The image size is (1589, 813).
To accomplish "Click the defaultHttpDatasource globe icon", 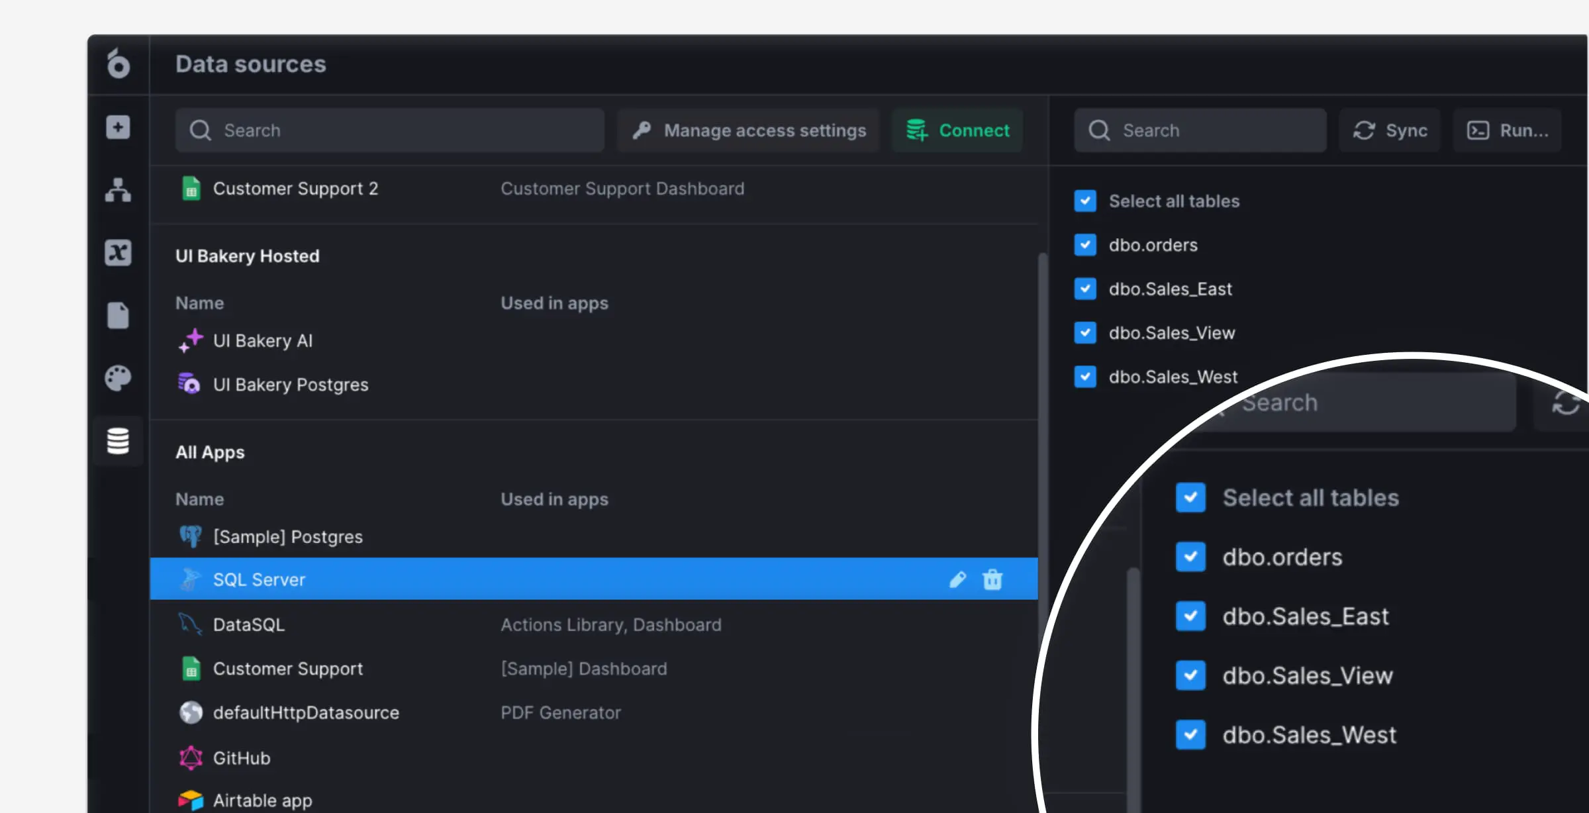I will (191, 712).
